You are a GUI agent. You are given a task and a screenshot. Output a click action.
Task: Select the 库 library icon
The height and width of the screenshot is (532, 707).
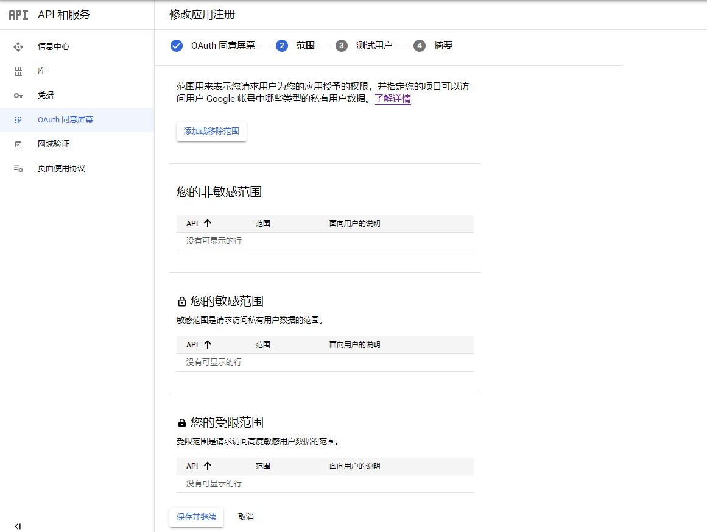tap(18, 71)
